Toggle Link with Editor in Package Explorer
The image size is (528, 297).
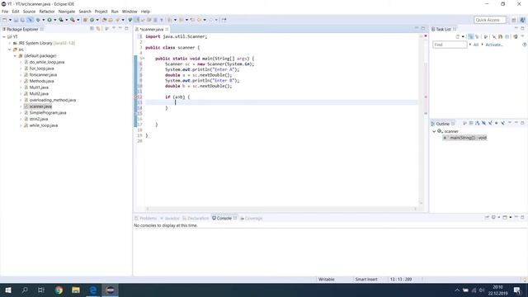coord(98,29)
